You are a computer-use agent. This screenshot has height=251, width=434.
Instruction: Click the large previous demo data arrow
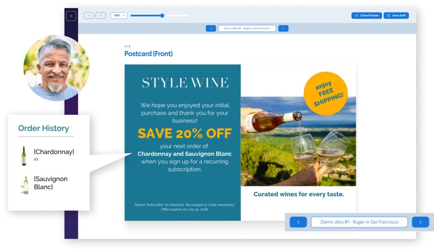298,222
